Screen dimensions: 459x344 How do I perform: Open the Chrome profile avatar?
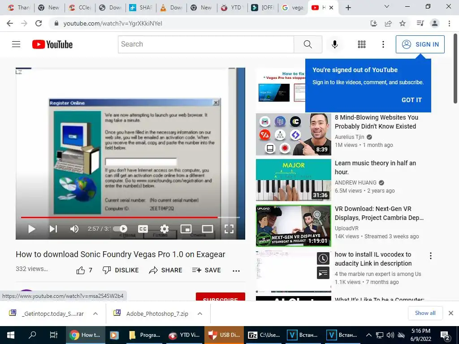(435, 23)
